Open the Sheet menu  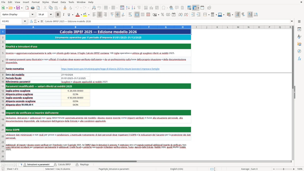coord(55,2)
